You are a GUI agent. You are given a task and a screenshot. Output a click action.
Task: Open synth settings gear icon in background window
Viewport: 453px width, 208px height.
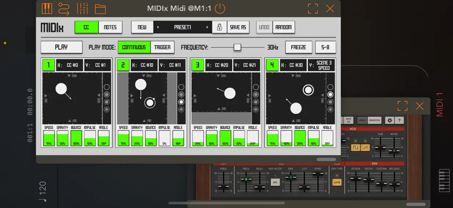pyautogui.click(x=389, y=121)
